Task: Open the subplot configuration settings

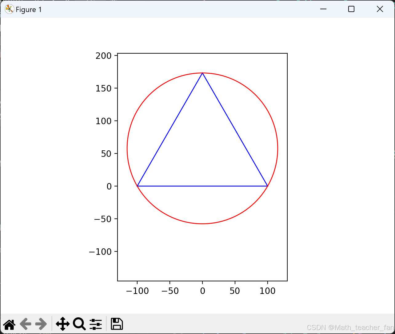Action: [95, 324]
